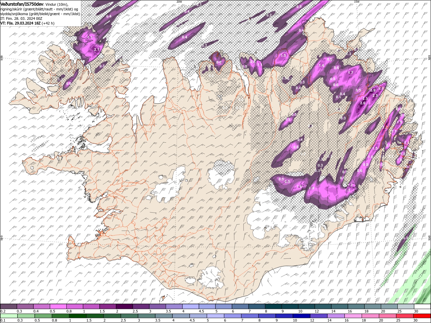The image size is (431, 323).
Task: Click the 20W longitude label at top edge
Action: (x=179, y=2)
